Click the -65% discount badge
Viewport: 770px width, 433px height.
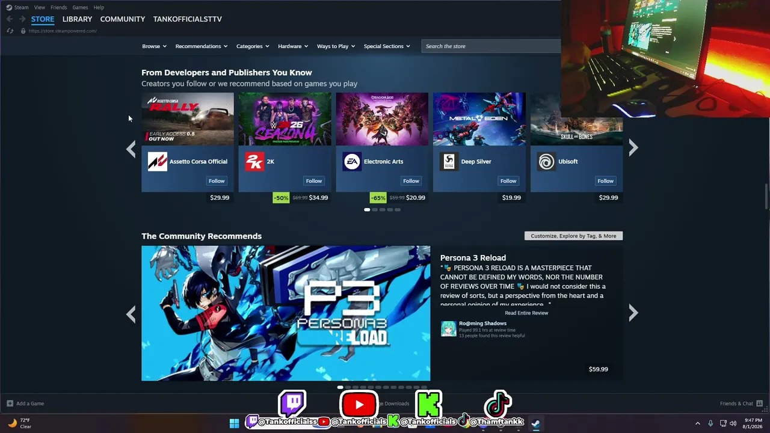coord(378,198)
